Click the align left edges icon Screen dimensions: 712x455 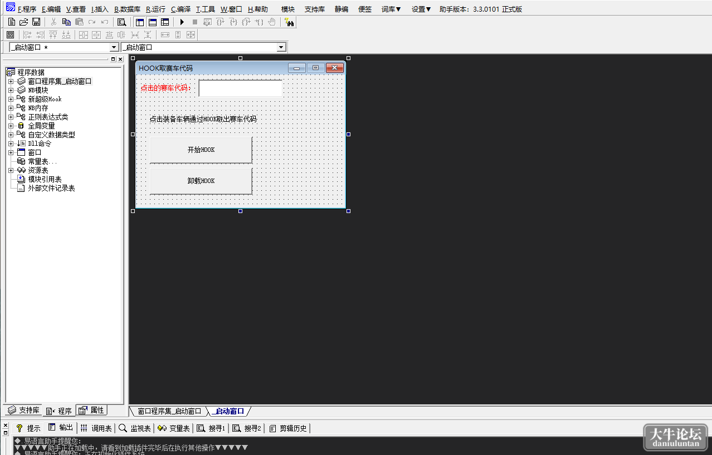tap(27, 35)
